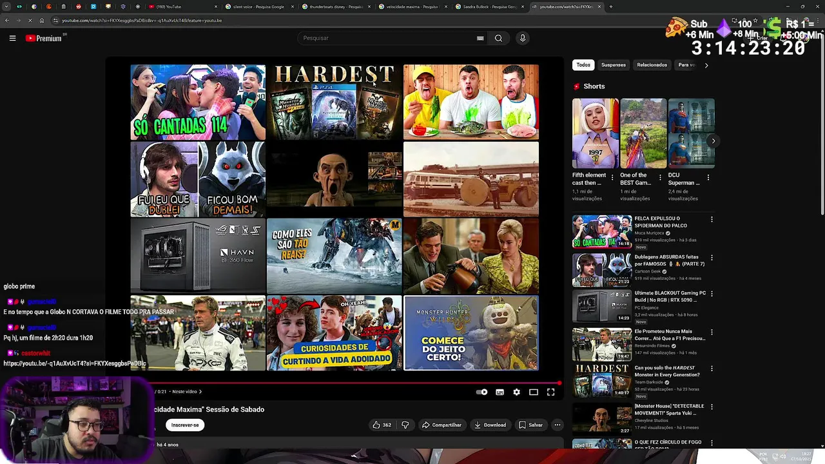Viewport: 825px width, 464px height.
Task: Dislike the video with thumbs down
Action: click(x=405, y=425)
